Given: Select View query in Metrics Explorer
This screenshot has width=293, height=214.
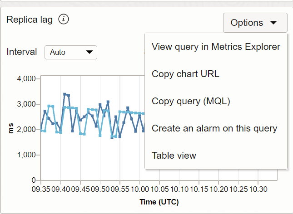Looking at the screenshot, I should (216, 47).
